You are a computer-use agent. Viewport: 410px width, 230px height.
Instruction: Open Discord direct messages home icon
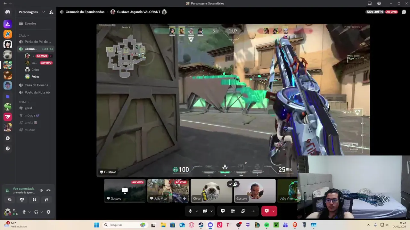[x=8, y=12]
